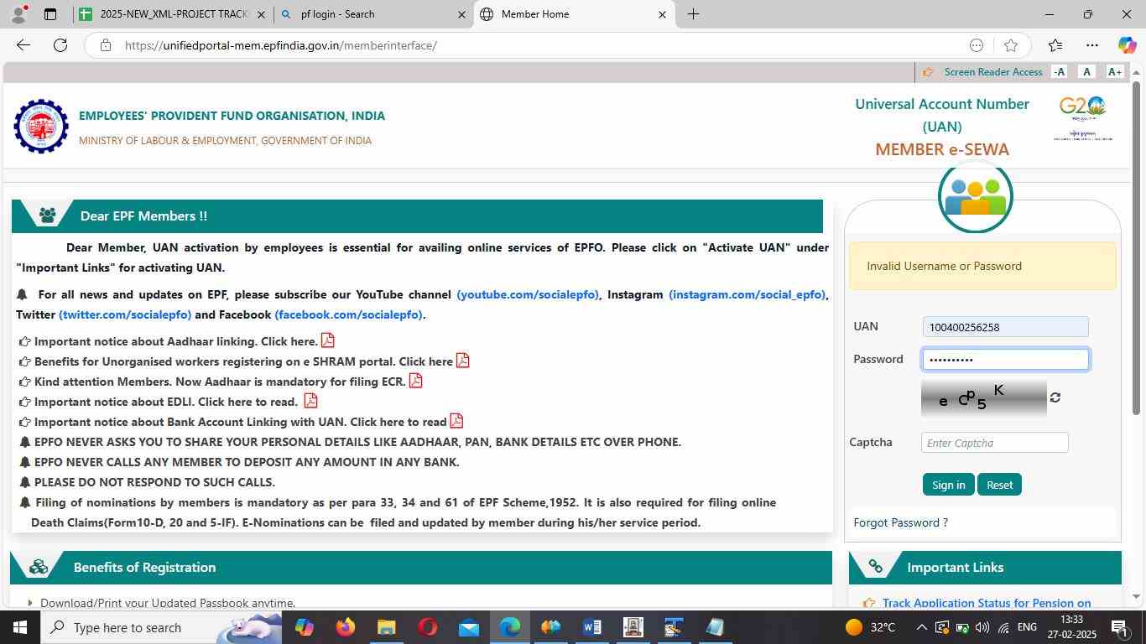Click the Enter Captcha field
The height and width of the screenshot is (644, 1146).
click(994, 443)
